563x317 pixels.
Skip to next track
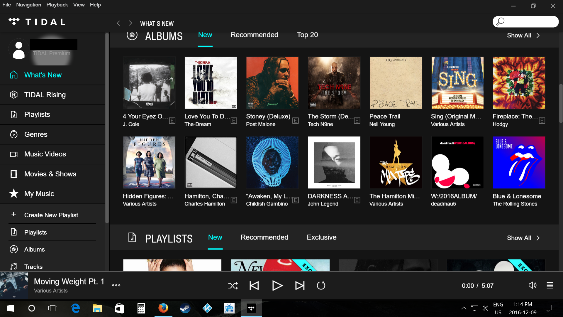(300, 286)
